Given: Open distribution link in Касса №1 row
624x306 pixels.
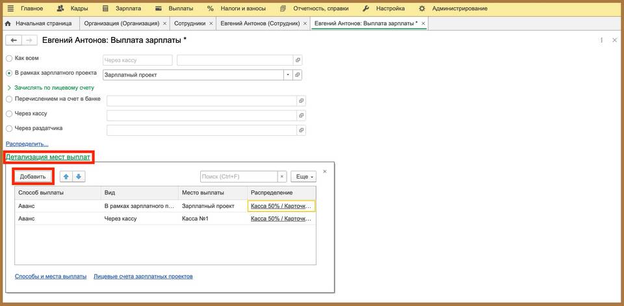Looking at the screenshot, I should pyautogui.click(x=281, y=219).
